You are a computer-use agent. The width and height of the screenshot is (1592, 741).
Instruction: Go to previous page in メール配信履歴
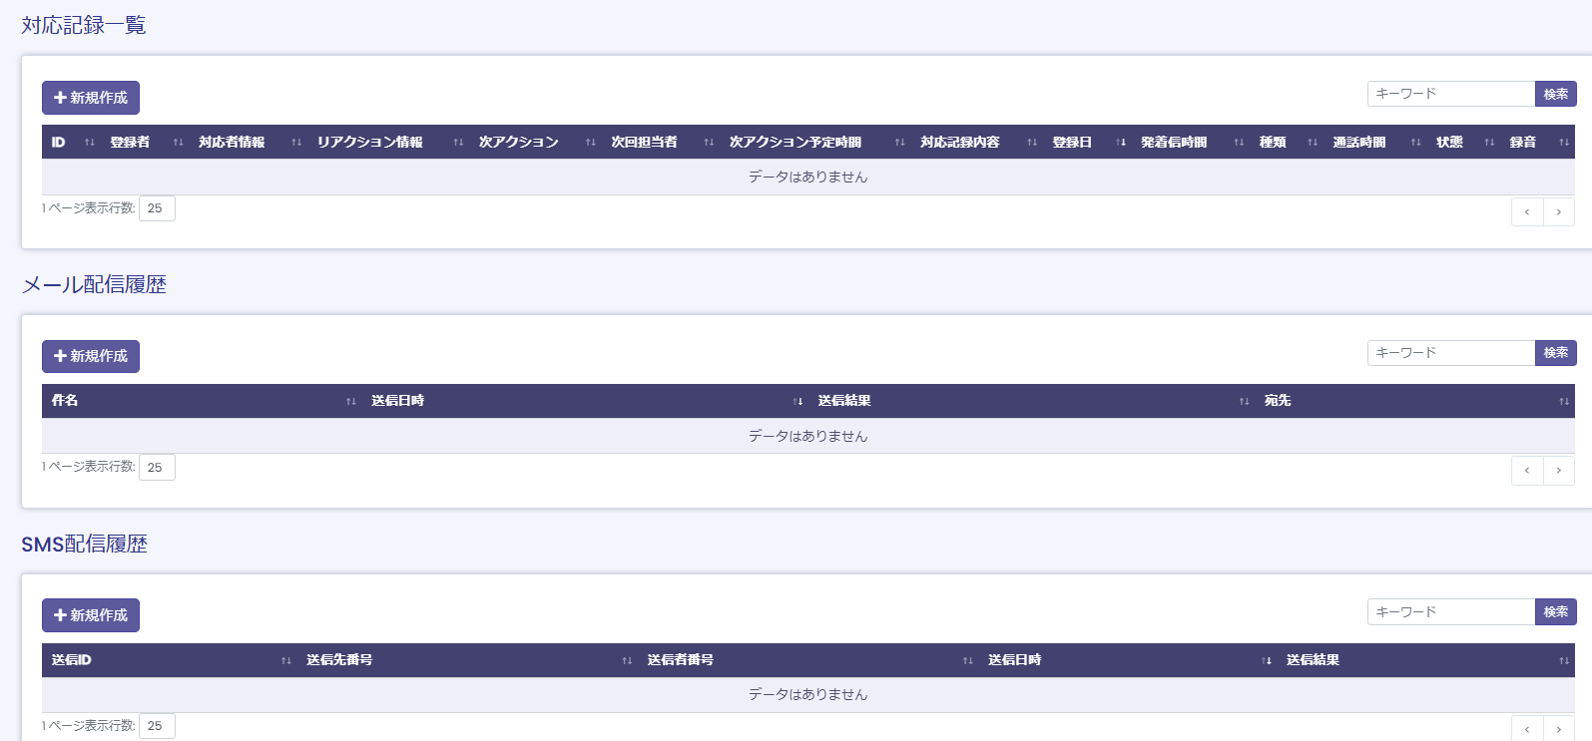1526,470
